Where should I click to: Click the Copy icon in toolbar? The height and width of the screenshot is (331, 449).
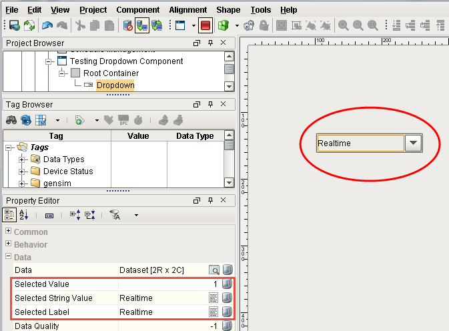tap(95, 25)
